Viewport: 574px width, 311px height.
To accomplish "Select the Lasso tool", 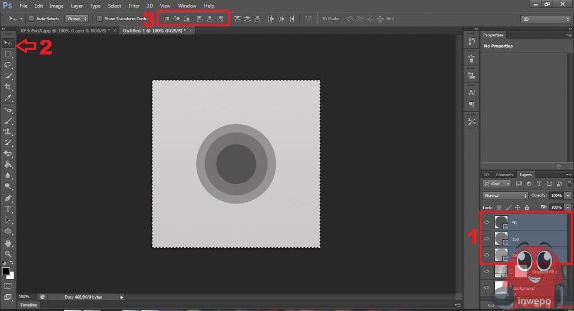I will [8, 65].
